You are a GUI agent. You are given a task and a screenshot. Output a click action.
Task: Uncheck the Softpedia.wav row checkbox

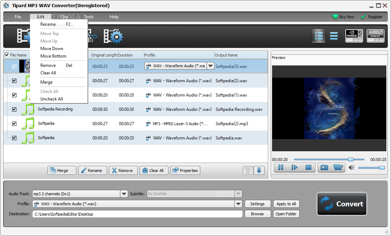14,138
